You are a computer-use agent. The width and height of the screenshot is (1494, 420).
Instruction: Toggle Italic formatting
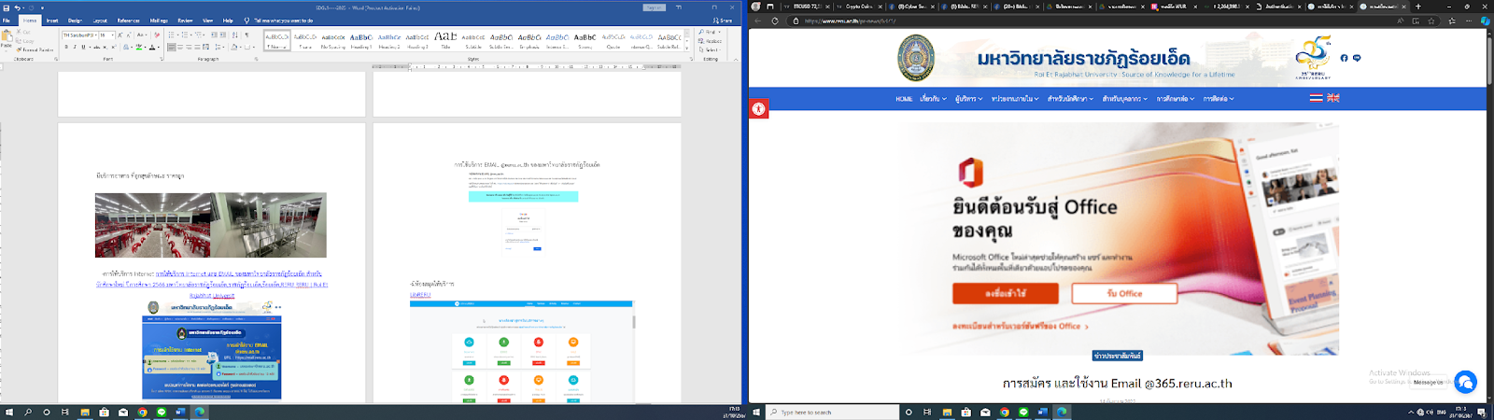coord(75,47)
